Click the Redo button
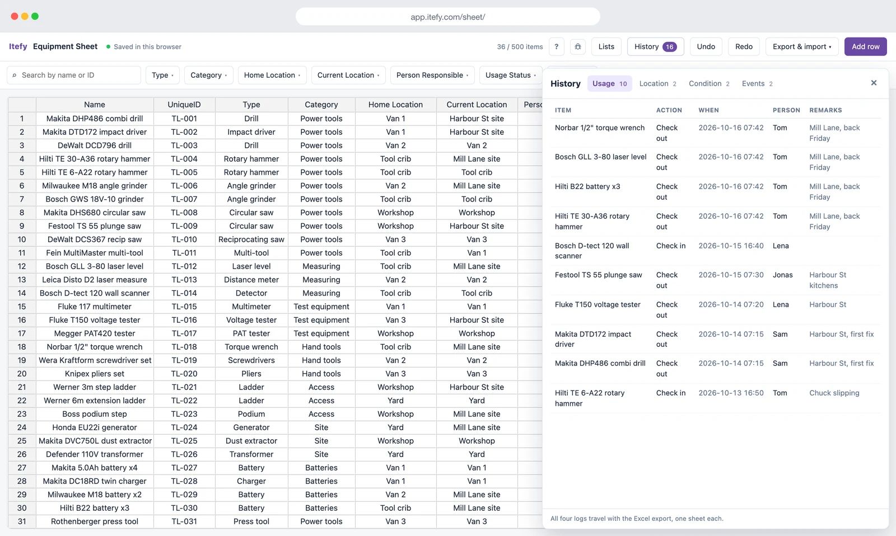This screenshot has width=896, height=536. point(744,46)
